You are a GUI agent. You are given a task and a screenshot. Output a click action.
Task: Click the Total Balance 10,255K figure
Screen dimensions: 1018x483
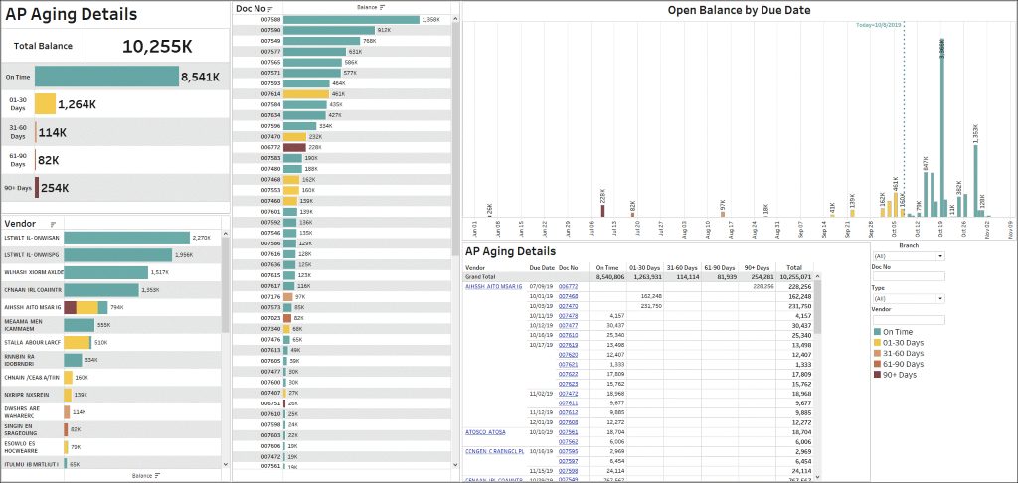(157, 46)
